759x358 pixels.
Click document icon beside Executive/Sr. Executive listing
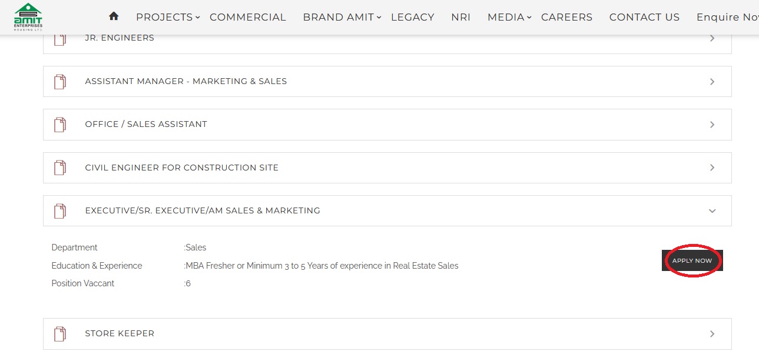coord(60,210)
